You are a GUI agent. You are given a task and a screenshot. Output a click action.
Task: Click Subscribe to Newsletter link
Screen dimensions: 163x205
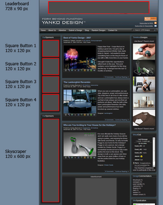click(x=144, y=26)
